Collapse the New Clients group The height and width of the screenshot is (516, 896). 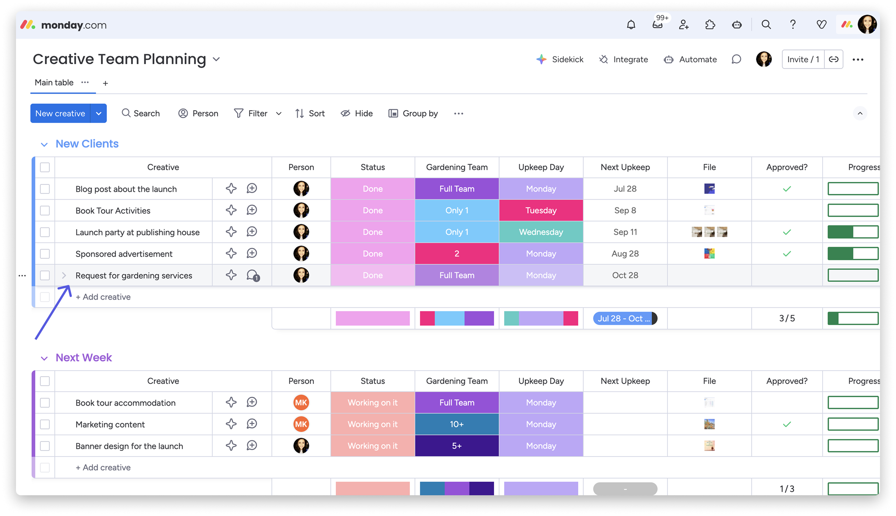pos(44,144)
